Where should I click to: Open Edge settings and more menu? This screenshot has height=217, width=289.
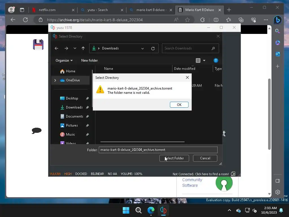click(266, 20)
